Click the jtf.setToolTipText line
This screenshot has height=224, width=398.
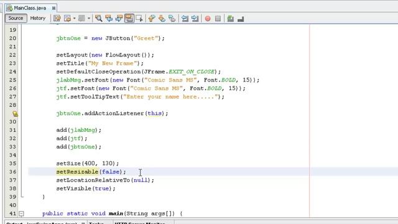(140, 97)
